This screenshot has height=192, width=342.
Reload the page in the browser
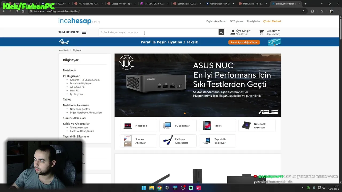[x=17, y=11]
